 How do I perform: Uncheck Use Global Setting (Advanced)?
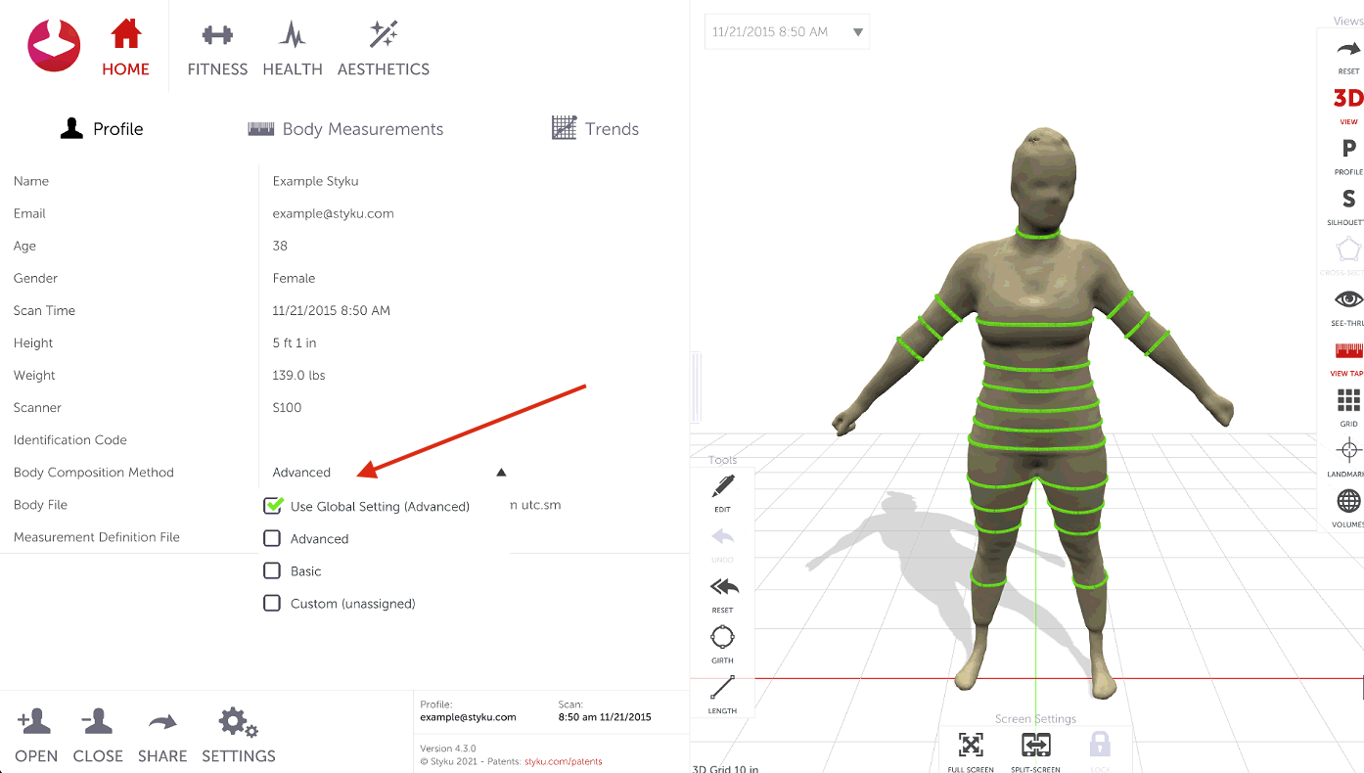coord(272,506)
